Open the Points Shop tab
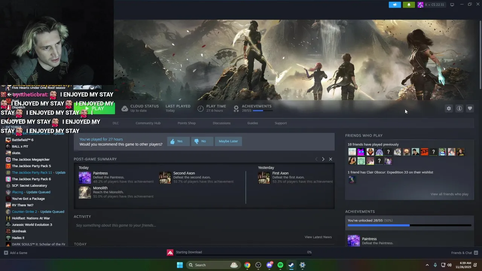The image size is (482, 271). pyautogui.click(x=186, y=123)
